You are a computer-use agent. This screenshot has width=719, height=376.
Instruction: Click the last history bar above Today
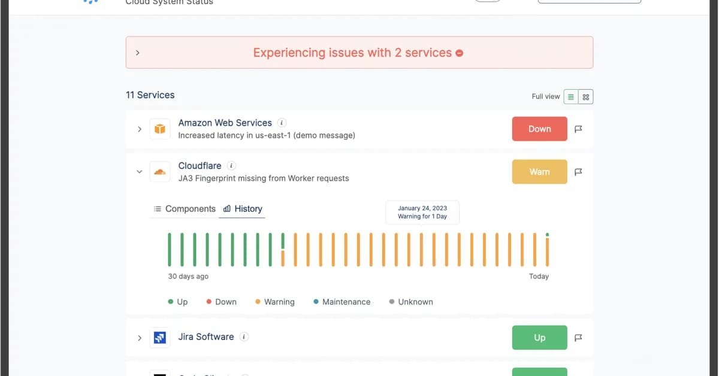[548, 250]
